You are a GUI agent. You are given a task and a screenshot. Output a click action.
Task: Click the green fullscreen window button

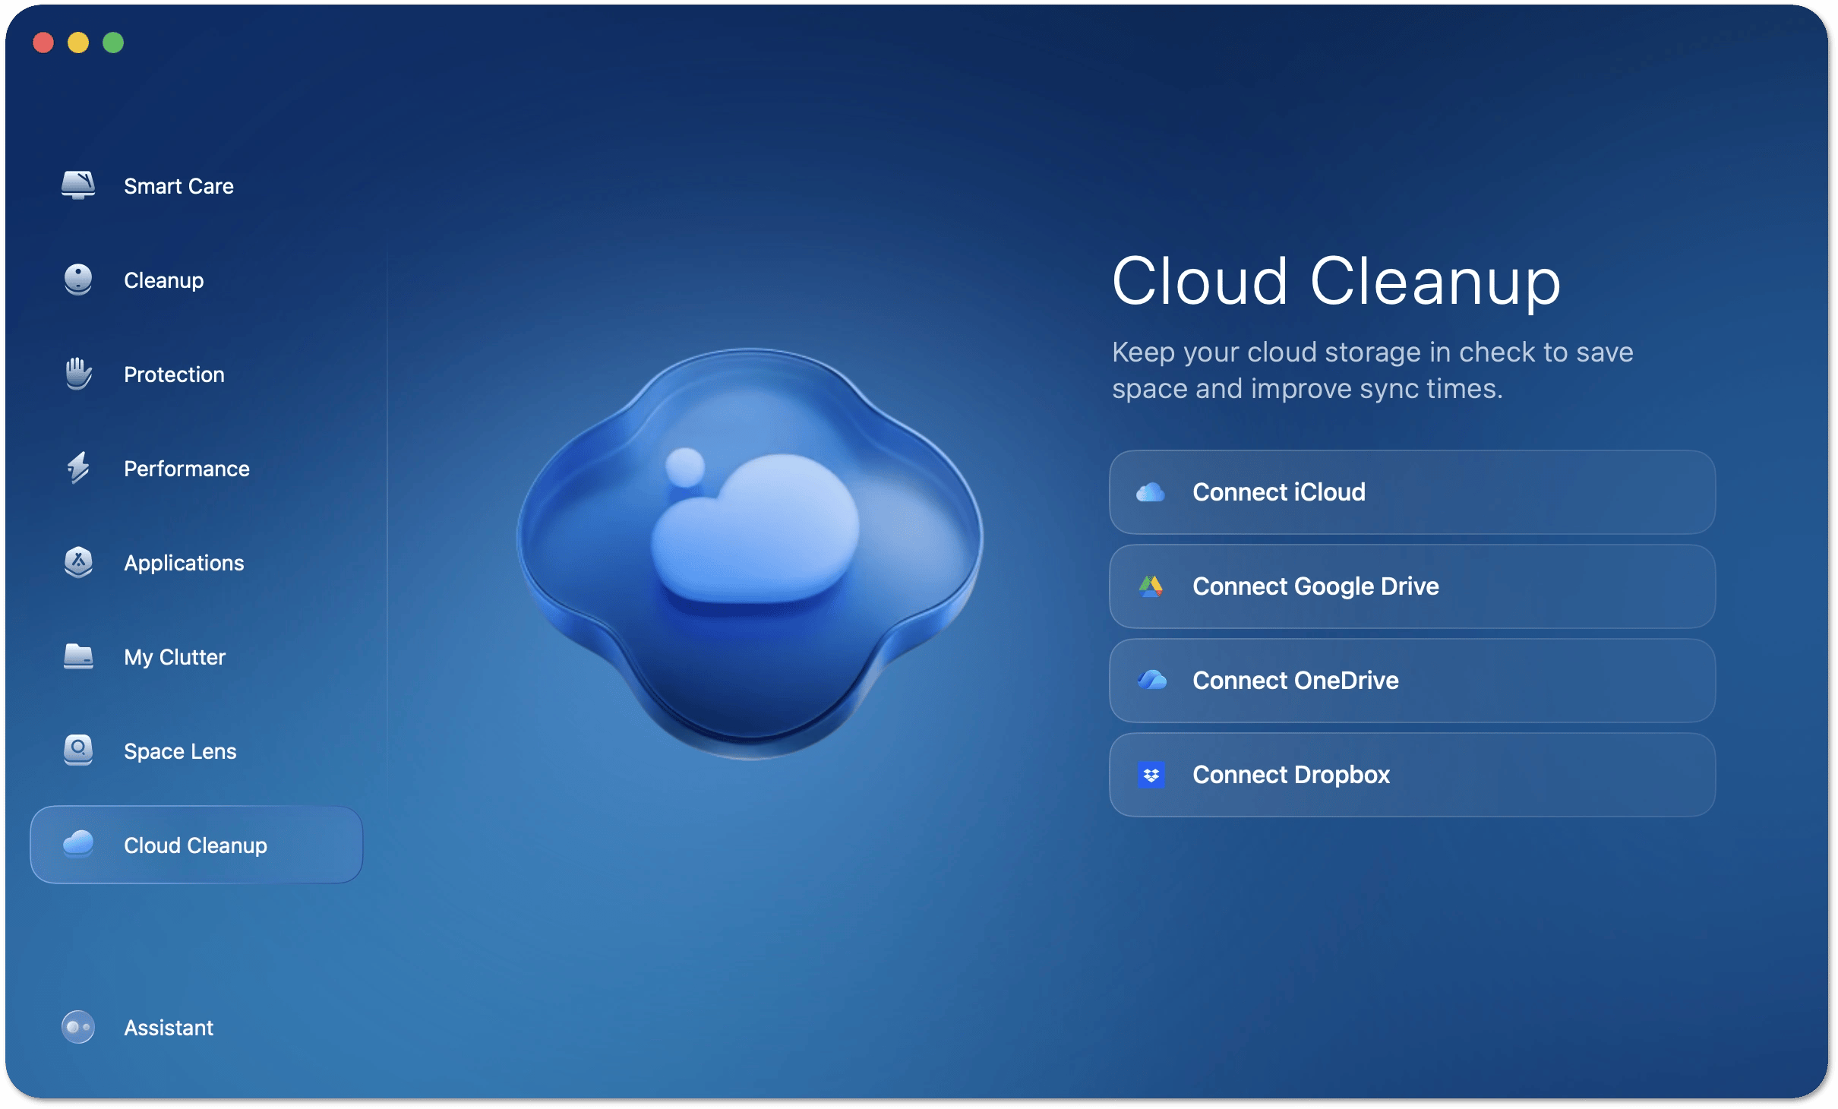click(x=113, y=43)
